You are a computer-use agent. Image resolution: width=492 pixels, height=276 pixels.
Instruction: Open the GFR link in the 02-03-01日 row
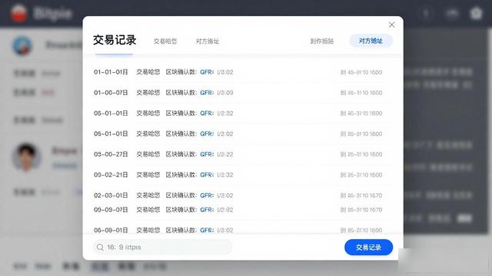[x=207, y=195]
